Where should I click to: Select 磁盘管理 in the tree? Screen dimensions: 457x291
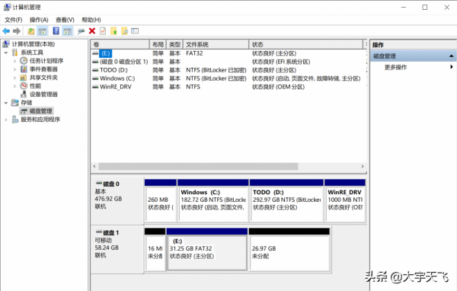pos(41,111)
